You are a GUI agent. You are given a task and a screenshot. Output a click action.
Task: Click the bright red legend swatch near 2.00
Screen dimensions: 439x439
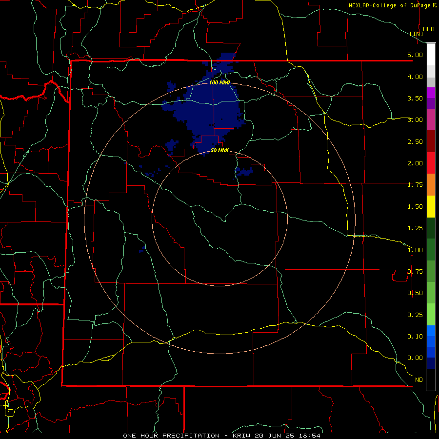pos(431,163)
